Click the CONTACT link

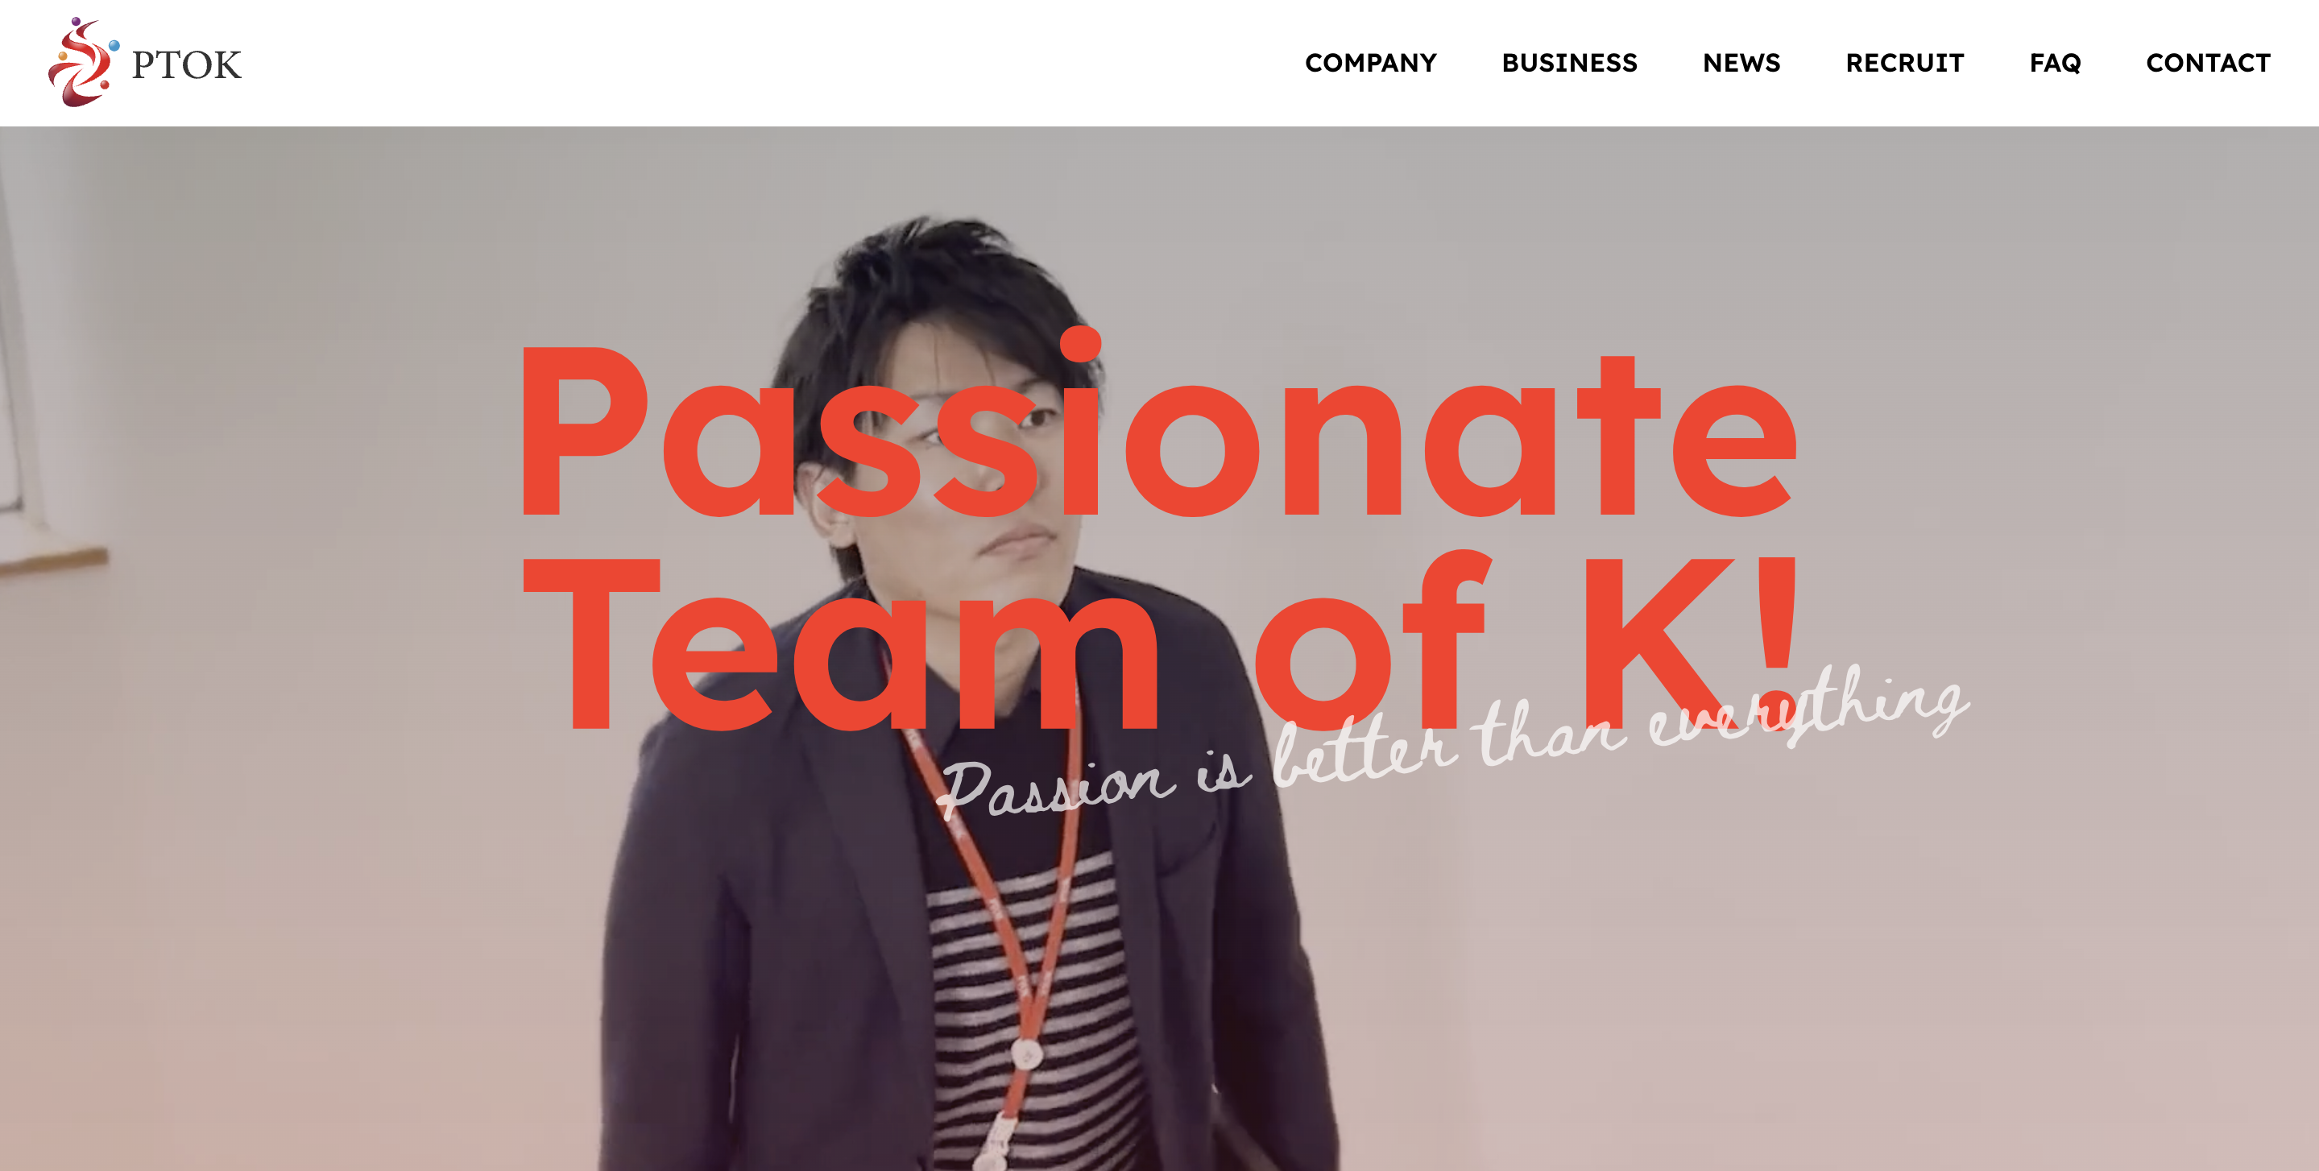click(2209, 63)
